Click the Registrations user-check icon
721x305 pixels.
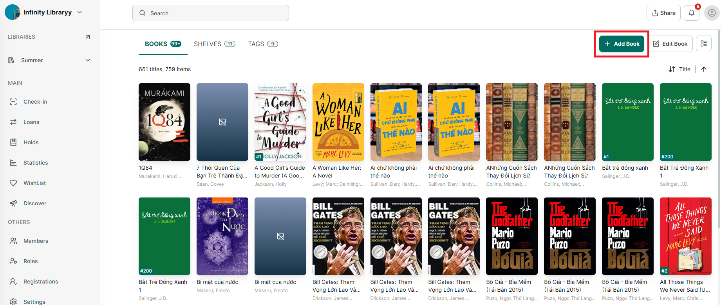(x=13, y=282)
